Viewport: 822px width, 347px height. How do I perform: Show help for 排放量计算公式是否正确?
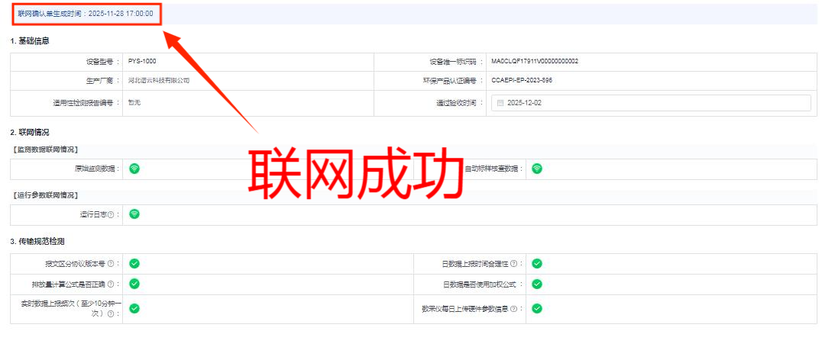click(x=111, y=284)
